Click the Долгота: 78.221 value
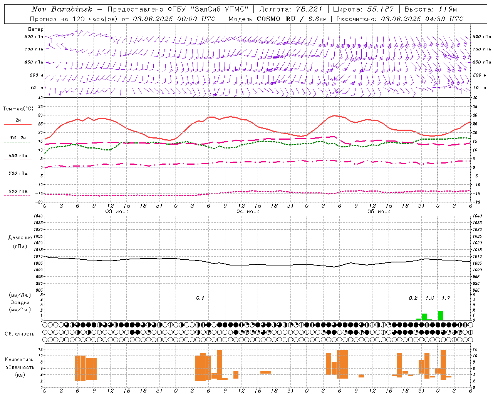 click(291, 9)
